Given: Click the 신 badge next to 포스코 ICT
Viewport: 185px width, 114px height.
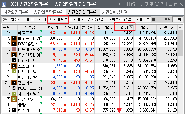Looking at the screenshot, I should click(14, 66).
